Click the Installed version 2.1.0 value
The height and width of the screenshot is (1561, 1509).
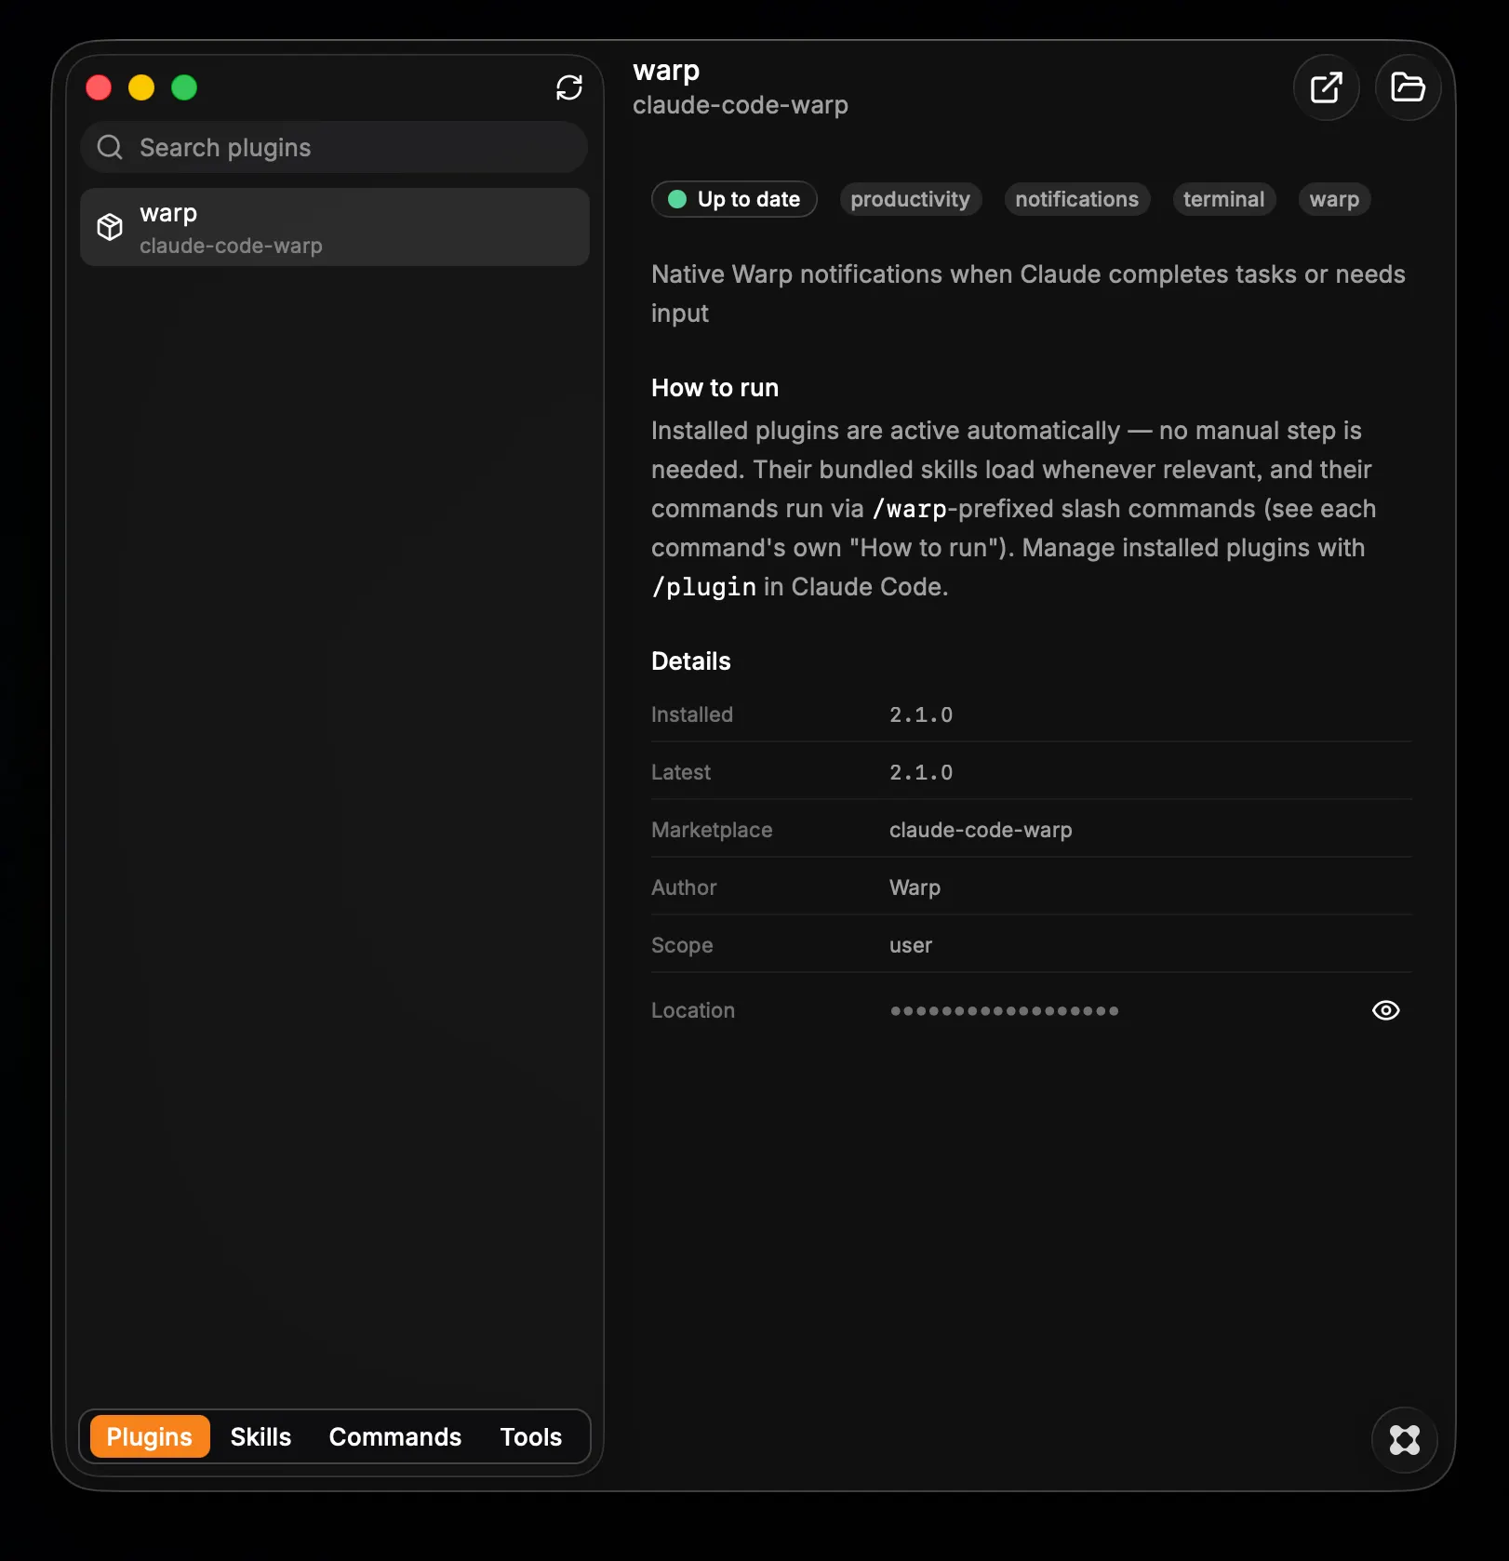pos(920,714)
